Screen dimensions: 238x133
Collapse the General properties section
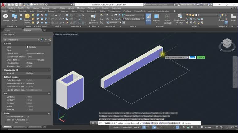tap(49, 44)
